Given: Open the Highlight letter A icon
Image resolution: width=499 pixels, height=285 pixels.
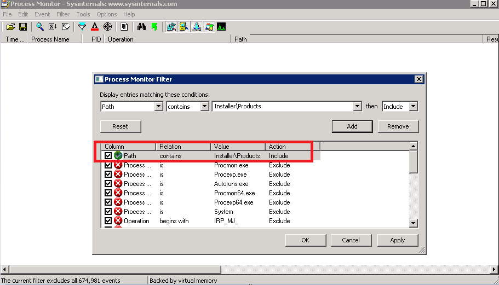Looking at the screenshot, I should (x=95, y=27).
